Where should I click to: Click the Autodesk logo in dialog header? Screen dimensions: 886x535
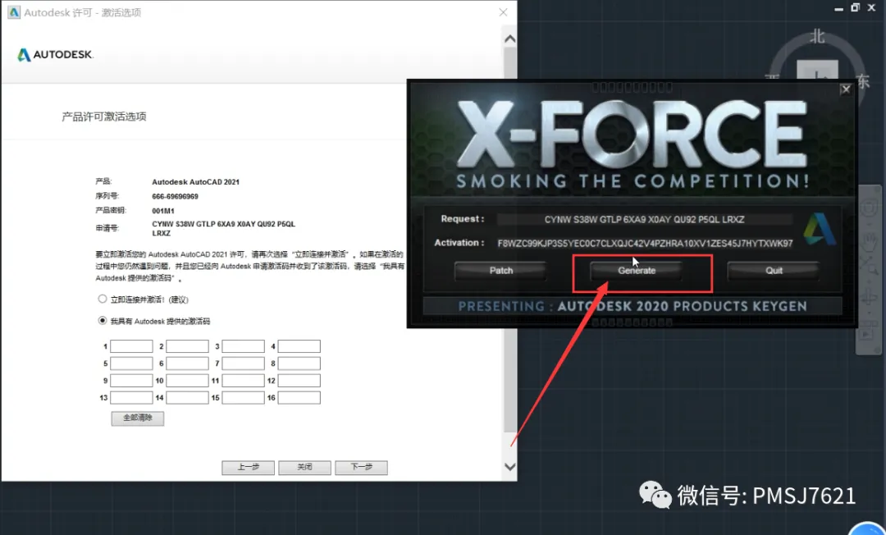pyautogui.click(x=55, y=54)
